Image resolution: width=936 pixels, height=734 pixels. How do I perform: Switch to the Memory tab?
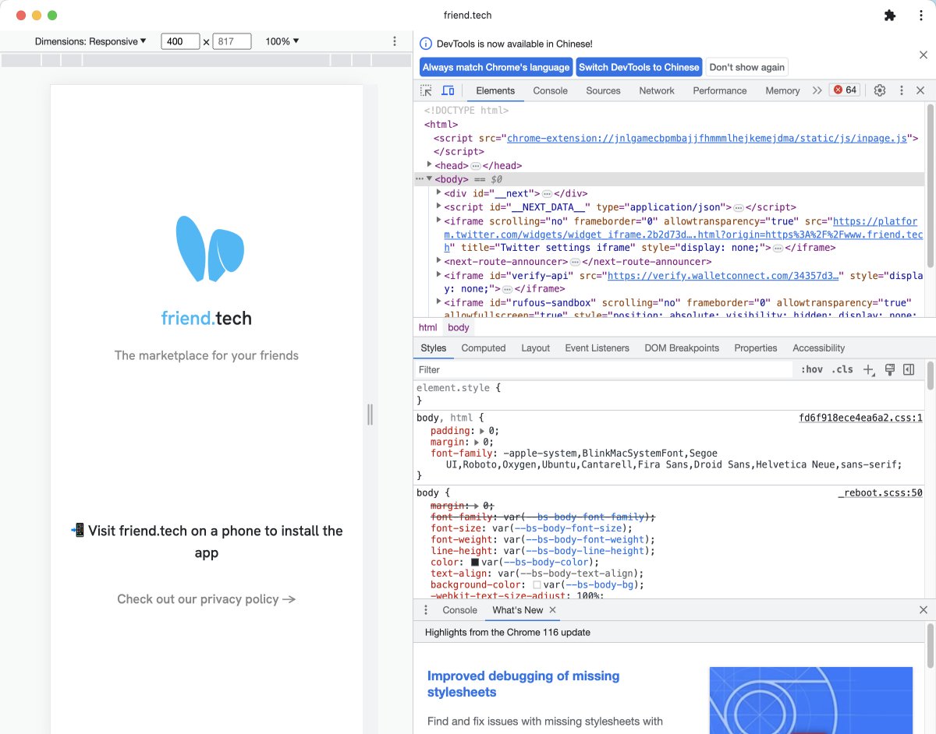pyautogui.click(x=782, y=90)
